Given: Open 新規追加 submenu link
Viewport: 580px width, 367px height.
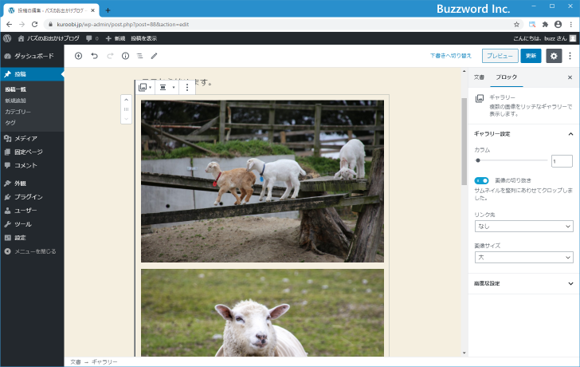Looking at the screenshot, I should [16, 101].
